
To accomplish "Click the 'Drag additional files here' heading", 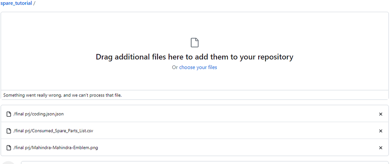I will 194,57.
